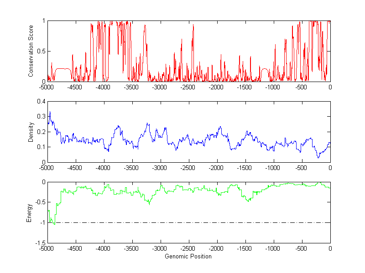Click the dash-dot threshold line in Energy plot

click(189, 223)
